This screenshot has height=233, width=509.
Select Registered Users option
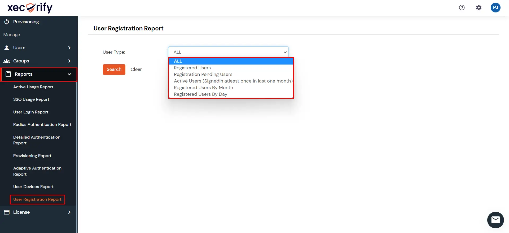[x=231, y=68]
